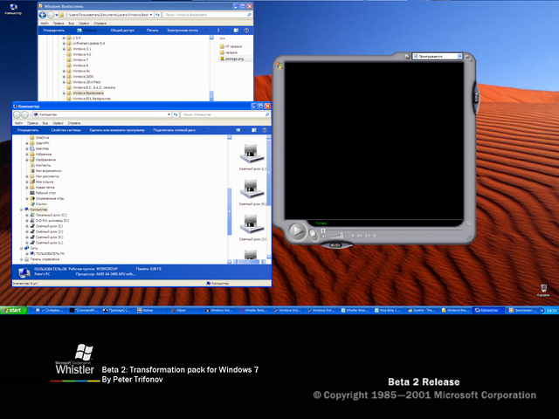The height and width of the screenshot is (419, 559).
Task: Click Упорядочить in Компьютер toolbar
Action: pyautogui.click(x=30, y=130)
